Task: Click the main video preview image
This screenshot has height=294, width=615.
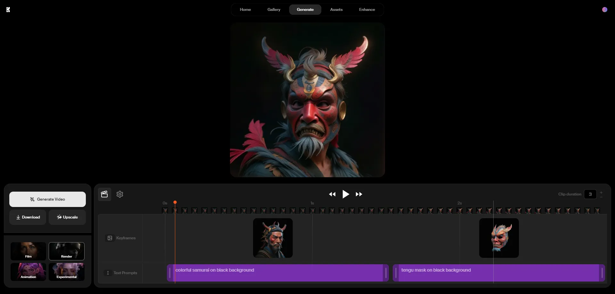Action: 307,100
